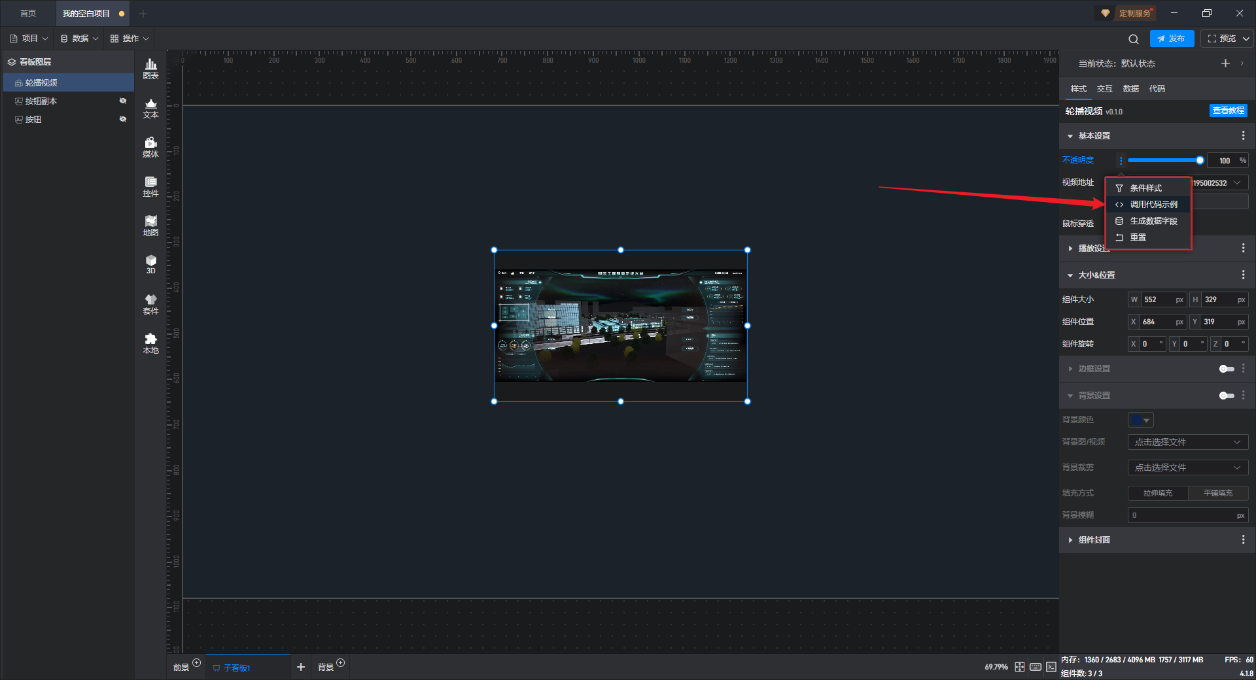Screen dimensions: 1256x680
Task: Open the 套件 kits panel
Action: coord(150,304)
